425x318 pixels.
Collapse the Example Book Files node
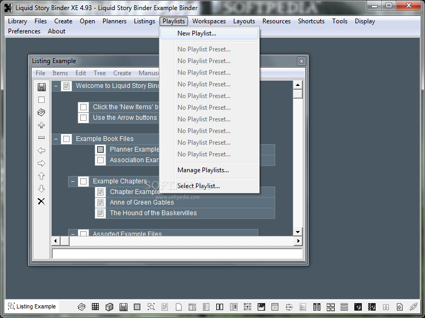click(56, 139)
